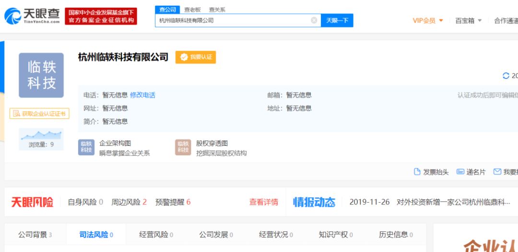Click the 递名片 card icon
This screenshot has height=252, width=518.
[460, 172]
